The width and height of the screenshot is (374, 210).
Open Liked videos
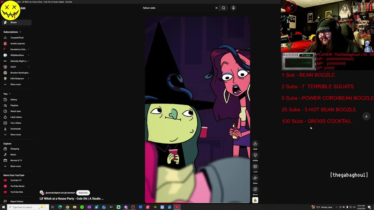point(16,117)
